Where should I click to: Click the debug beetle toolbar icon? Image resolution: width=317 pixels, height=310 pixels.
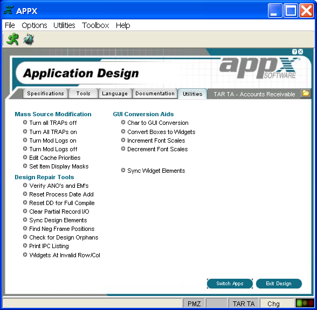29,39
